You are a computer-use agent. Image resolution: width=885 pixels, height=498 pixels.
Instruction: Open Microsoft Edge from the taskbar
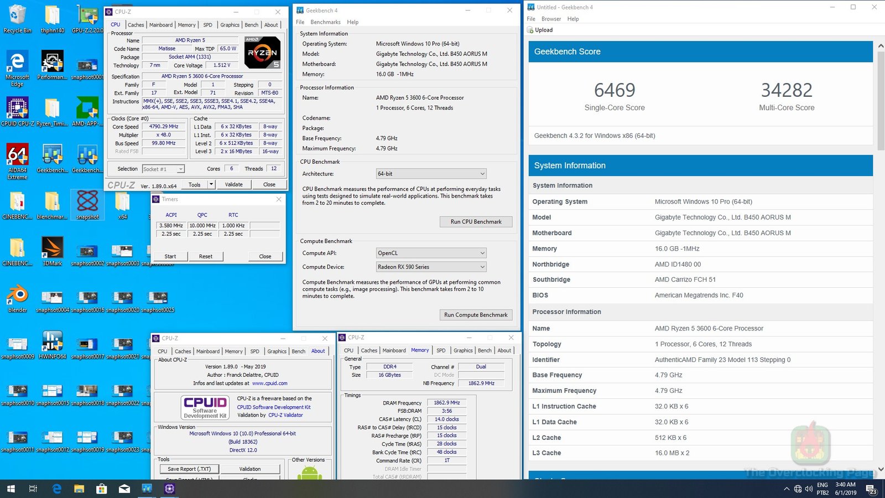click(x=56, y=489)
